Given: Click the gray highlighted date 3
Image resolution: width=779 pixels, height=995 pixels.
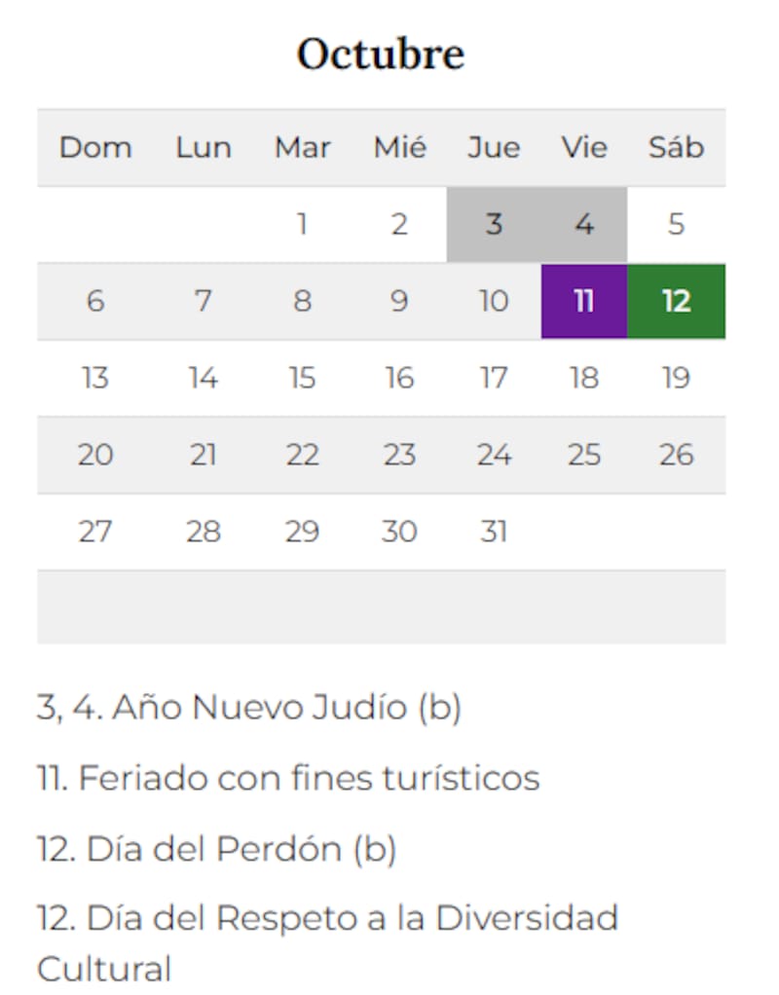Looking at the screenshot, I should (494, 225).
